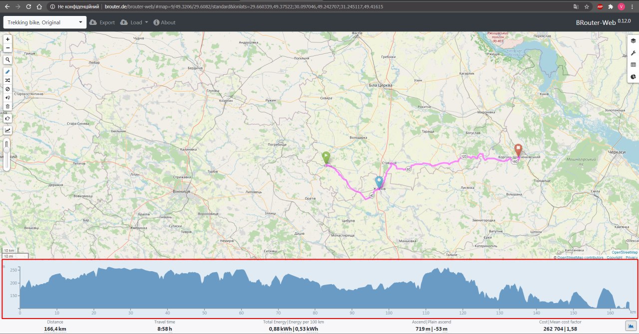Open the OpenStreetMap layer attribution link
639x334 pixels.
point(625,253)
